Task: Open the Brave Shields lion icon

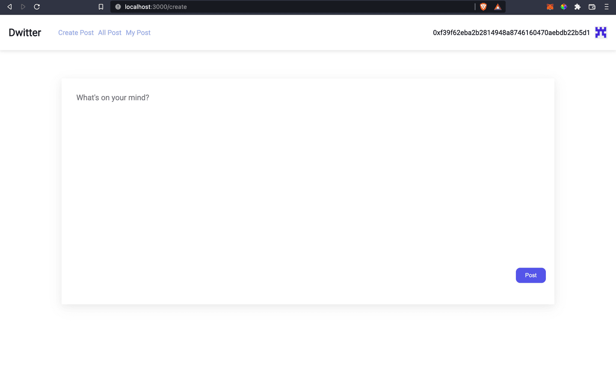Action: [x=483, y=7]
